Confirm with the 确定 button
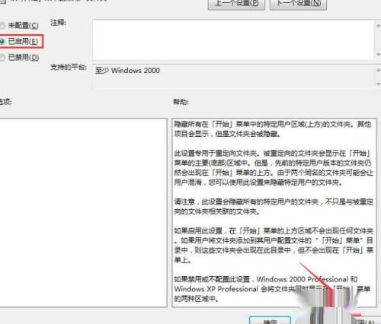The width and height of the screenshot is (381, 324). (x=270, y=321)
